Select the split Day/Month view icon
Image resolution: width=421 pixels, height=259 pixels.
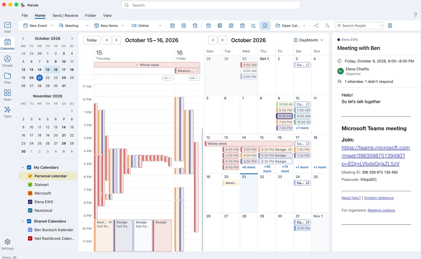tap(265, 26)
